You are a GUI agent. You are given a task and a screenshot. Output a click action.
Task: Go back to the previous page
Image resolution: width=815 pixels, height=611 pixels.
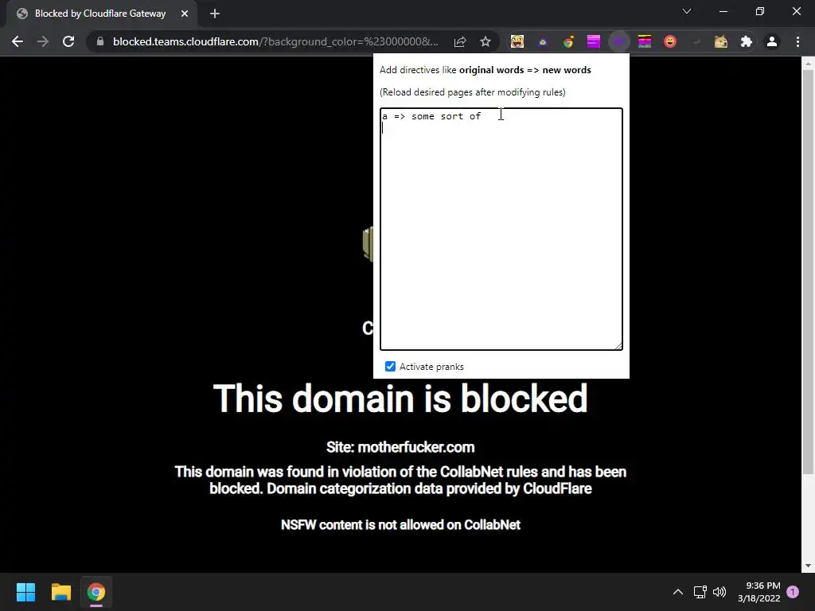pos(18,41)
